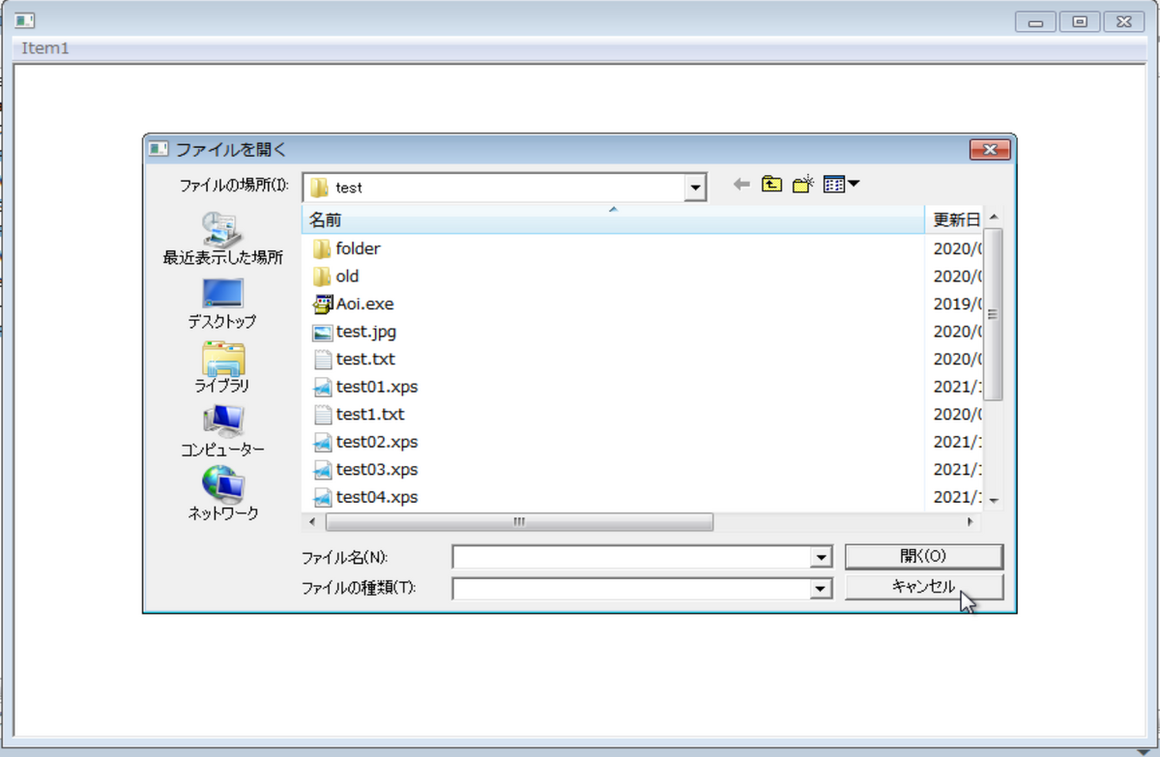
Task: Click vertical scrollbar up arrow
Action: coord(992,217)
